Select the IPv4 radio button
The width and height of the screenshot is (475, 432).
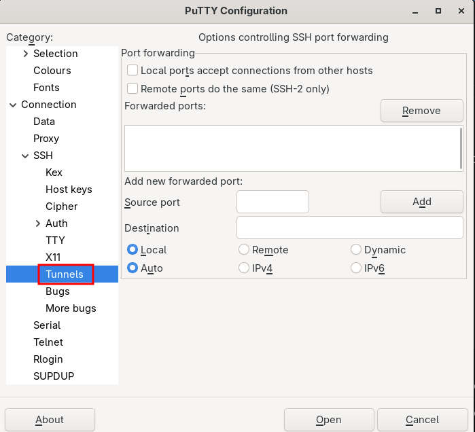click(244, 268)
